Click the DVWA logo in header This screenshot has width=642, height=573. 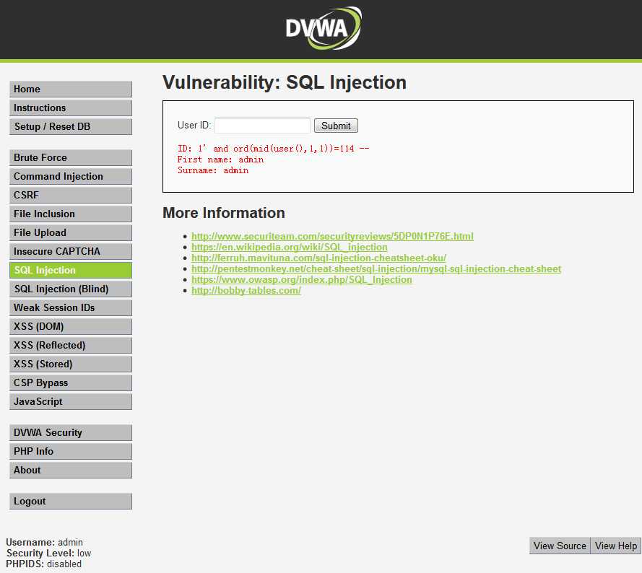coord(324,28)
